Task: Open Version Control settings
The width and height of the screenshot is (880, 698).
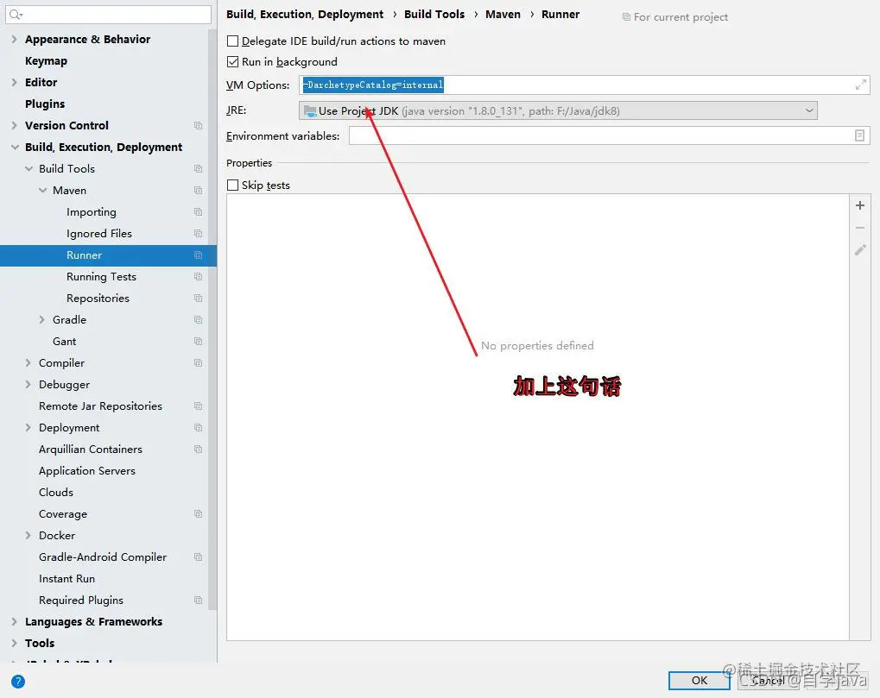Action: [x=66, y=126]
